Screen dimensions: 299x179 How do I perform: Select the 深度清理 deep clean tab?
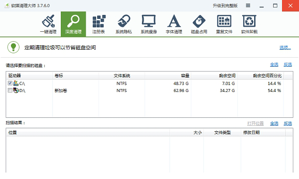click(x=73, y=24)
